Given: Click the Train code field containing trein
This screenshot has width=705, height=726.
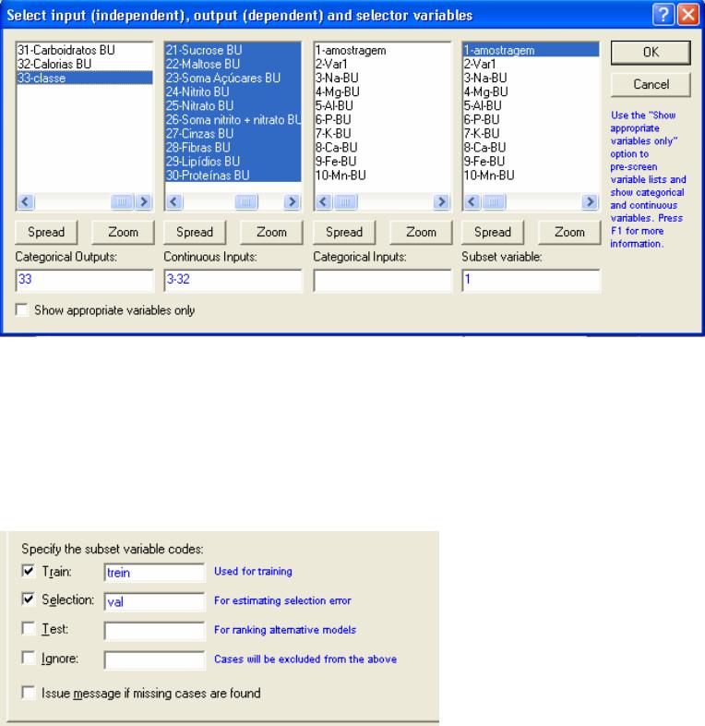Looking at the screenshot, I should [154, 573].
